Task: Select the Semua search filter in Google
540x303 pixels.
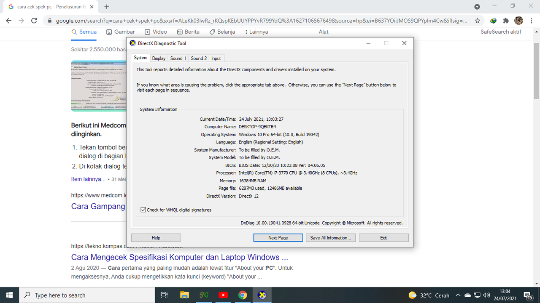Action: (84, 32)
